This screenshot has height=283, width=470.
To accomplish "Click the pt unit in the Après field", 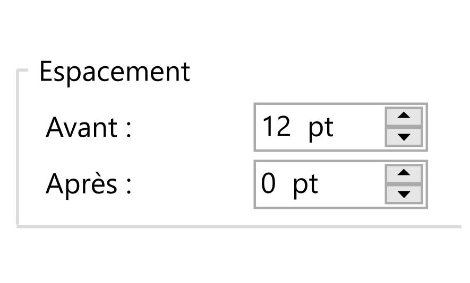I will [x=305, y=185].
